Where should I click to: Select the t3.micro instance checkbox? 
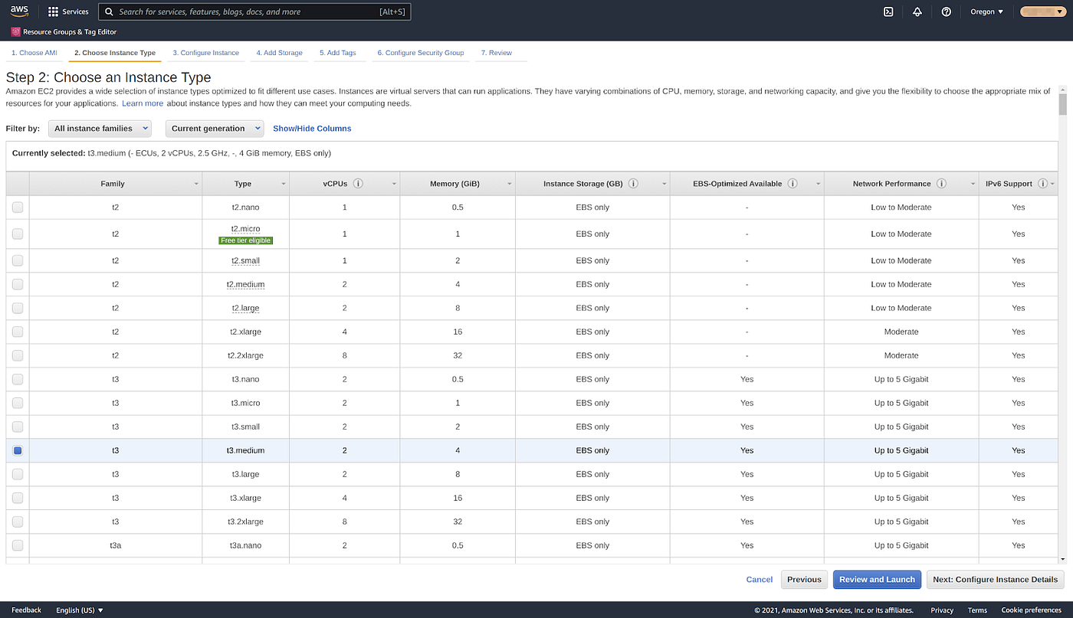click(x=18, y=403)
